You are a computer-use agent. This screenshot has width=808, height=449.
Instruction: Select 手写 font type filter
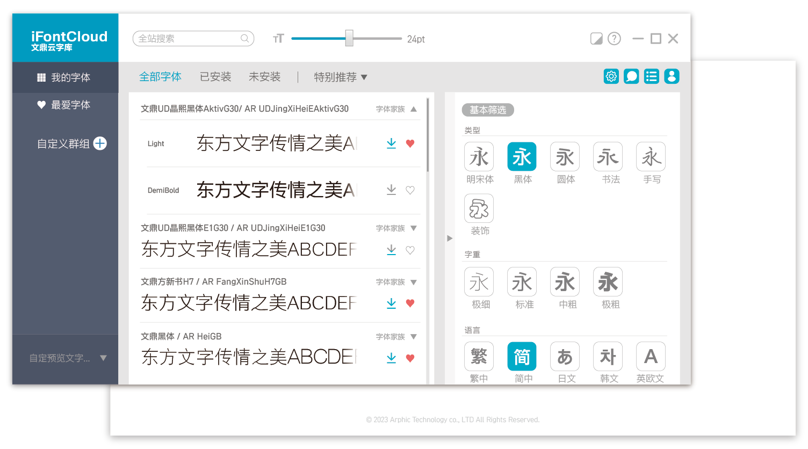(651, 157)
